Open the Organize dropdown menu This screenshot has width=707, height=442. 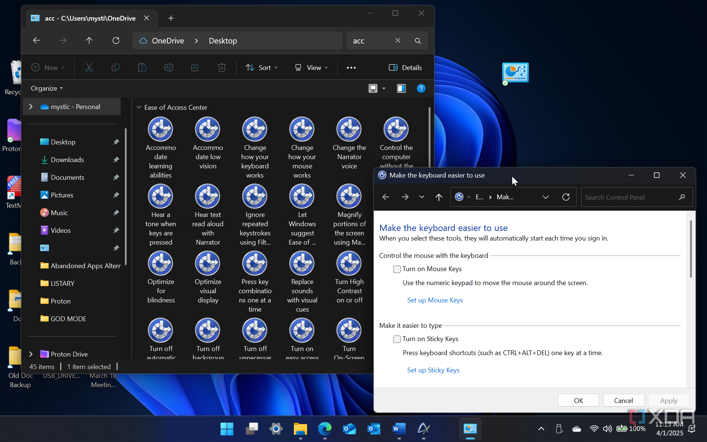click(x=47, y=88)
